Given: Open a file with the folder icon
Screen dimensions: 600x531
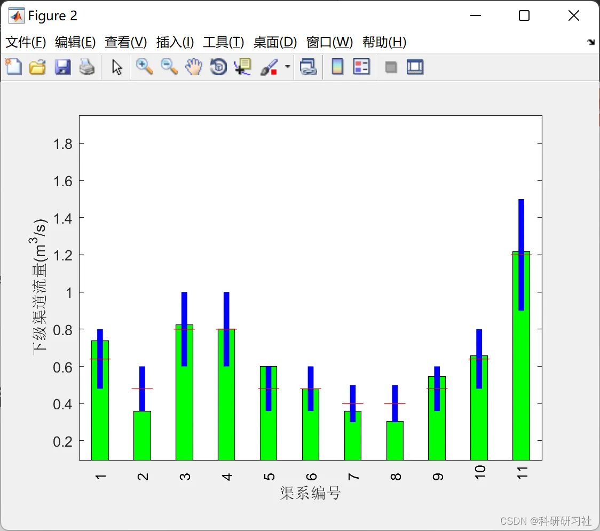Looking at the screenshot, I should click(37, 67).
